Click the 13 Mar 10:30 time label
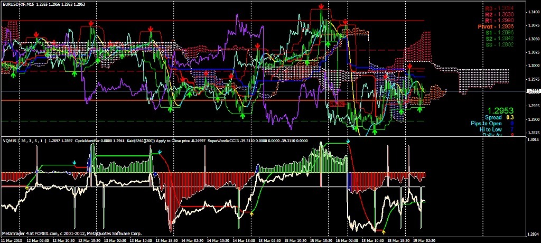The height and width of the screenshot is (243, 541). [x=140, y=240]
